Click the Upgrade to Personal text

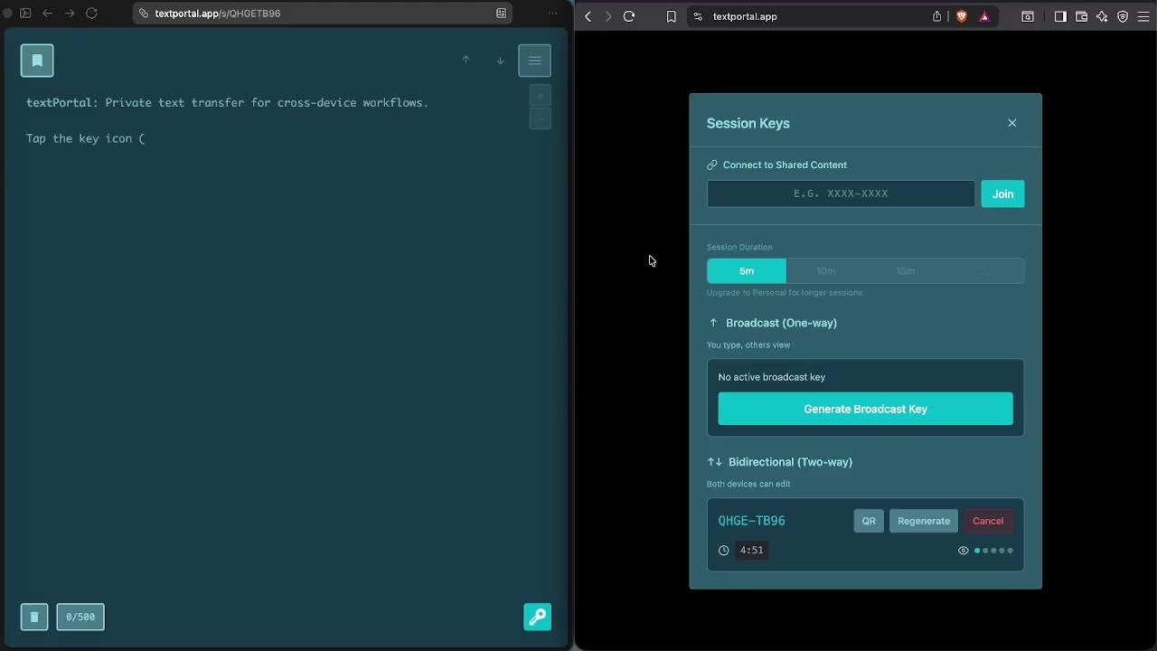point(785,293)
